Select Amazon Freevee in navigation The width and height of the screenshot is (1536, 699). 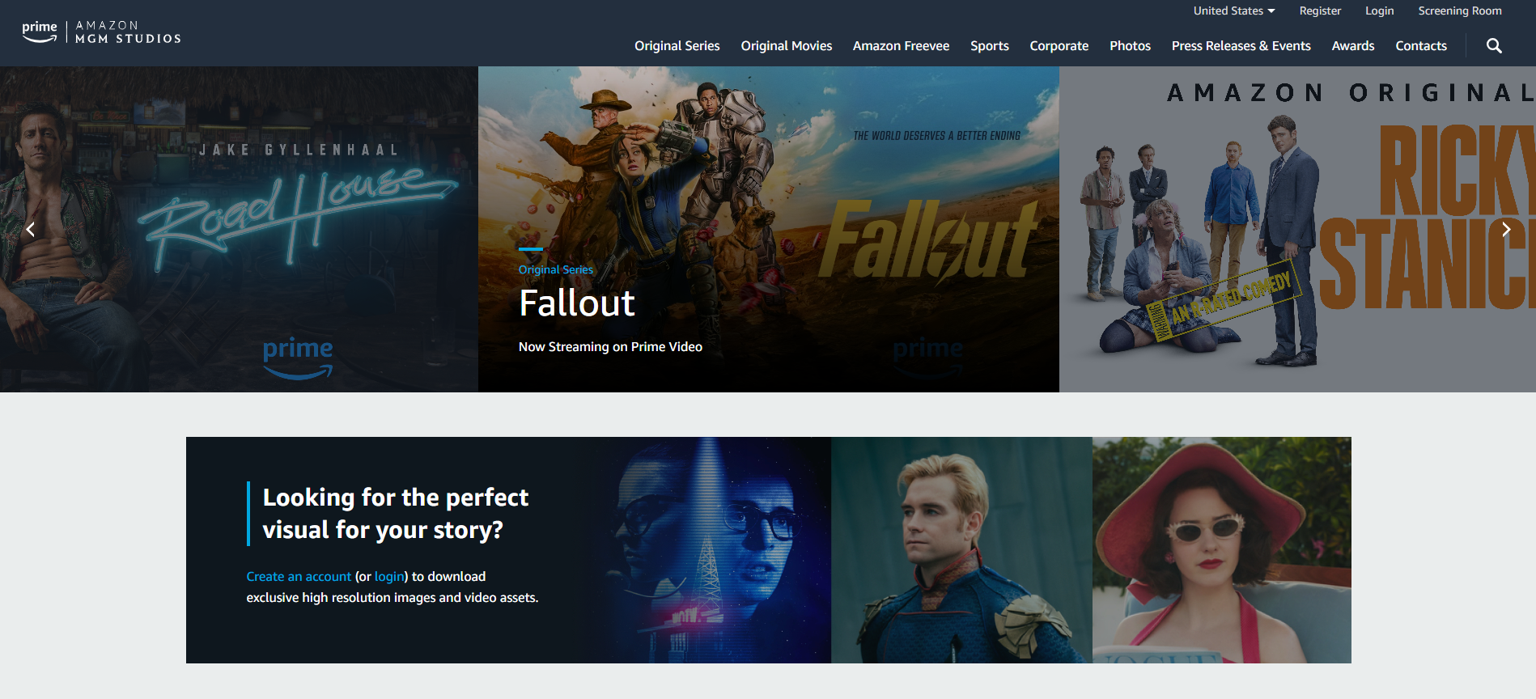pos(901,46)
